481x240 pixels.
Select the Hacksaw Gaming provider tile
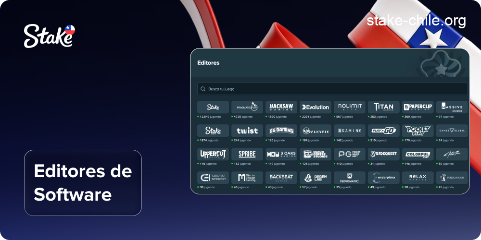(281, 107)
